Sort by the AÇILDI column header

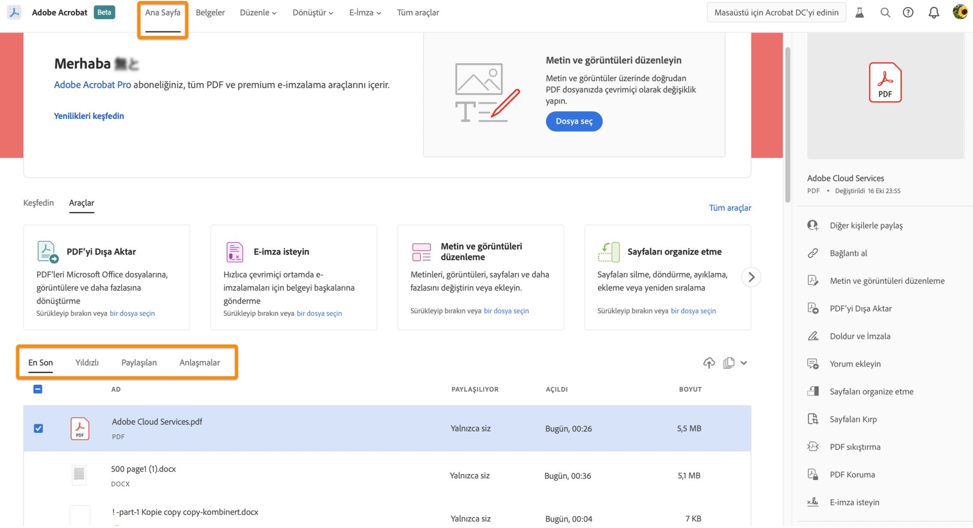click(556, 390)
